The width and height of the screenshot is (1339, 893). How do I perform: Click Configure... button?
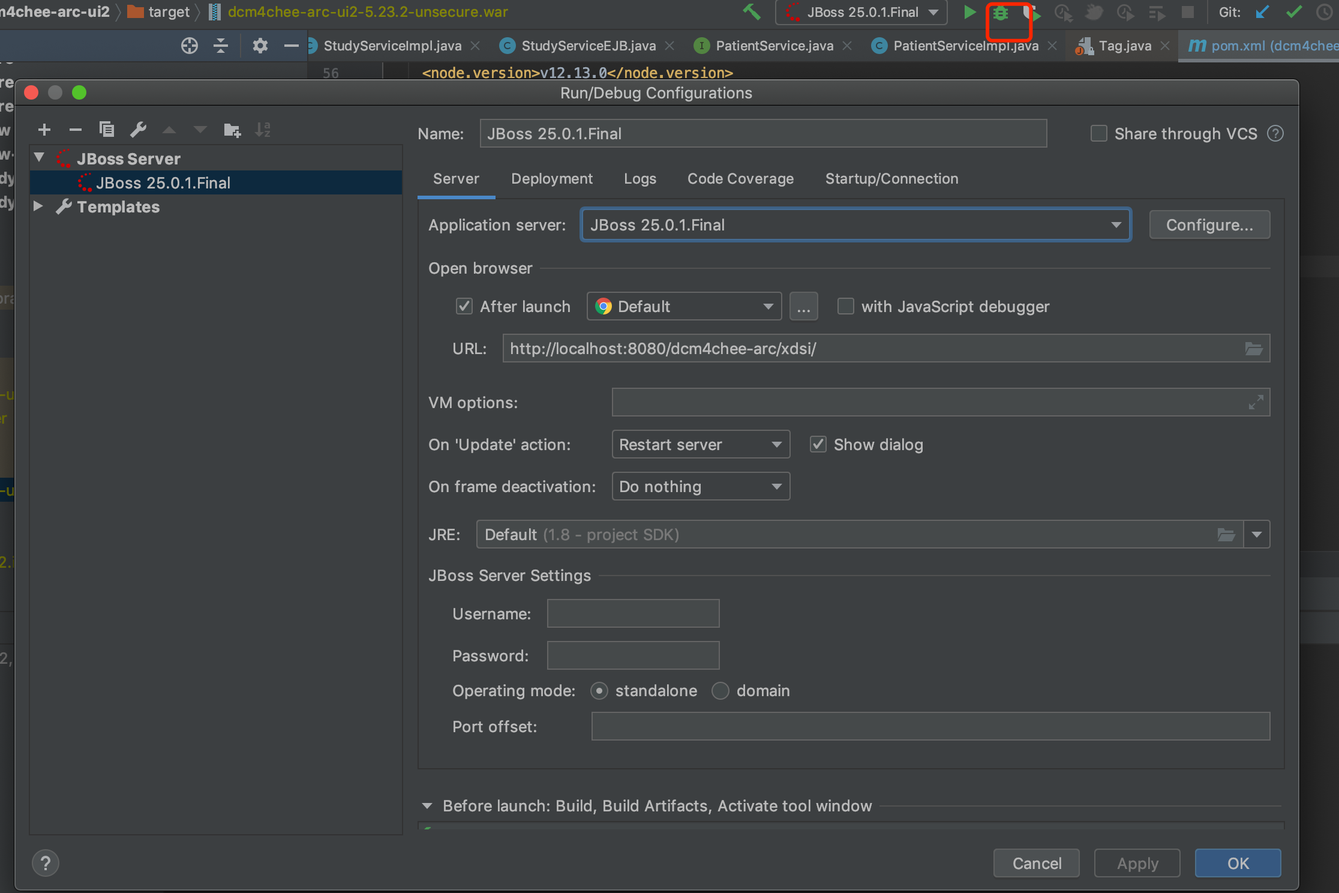tap(1209, 225)
